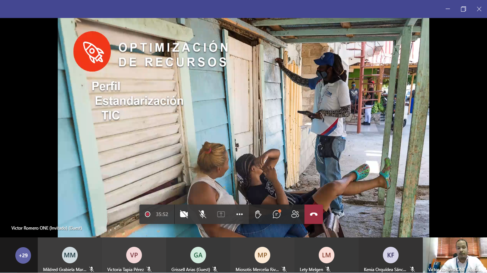Click Lety Melgen's LM avatar
487x273 pixels.
point(327,255)
